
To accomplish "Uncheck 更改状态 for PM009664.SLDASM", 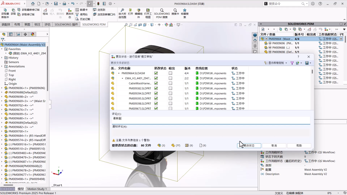I will pos(156,73).
